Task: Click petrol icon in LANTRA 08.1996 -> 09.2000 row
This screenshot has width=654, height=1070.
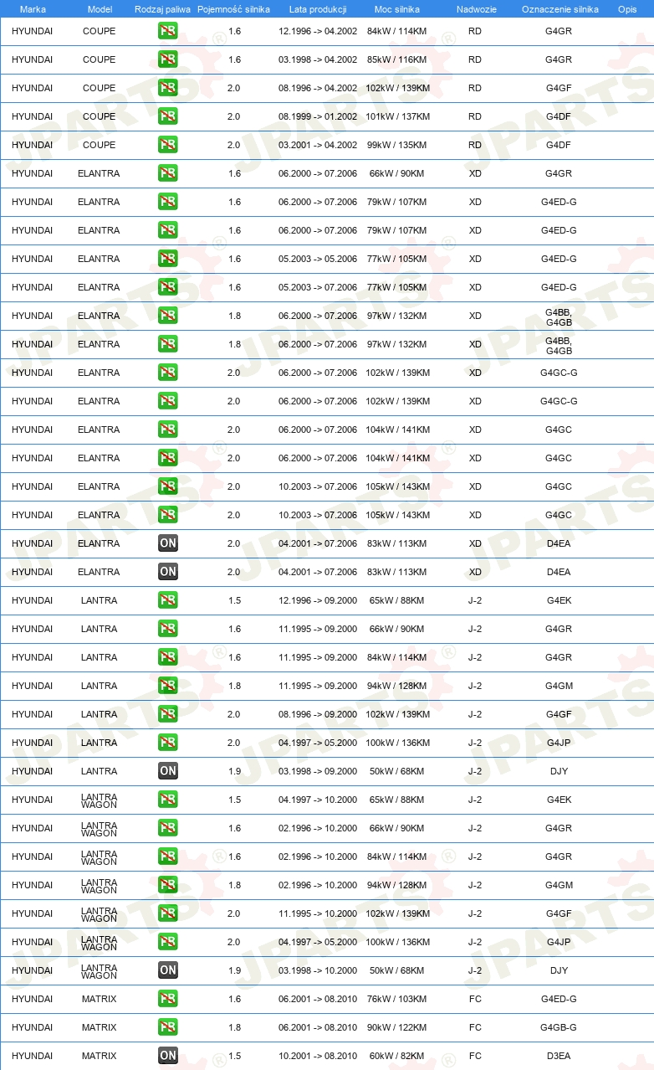Action: click(167, 714)
